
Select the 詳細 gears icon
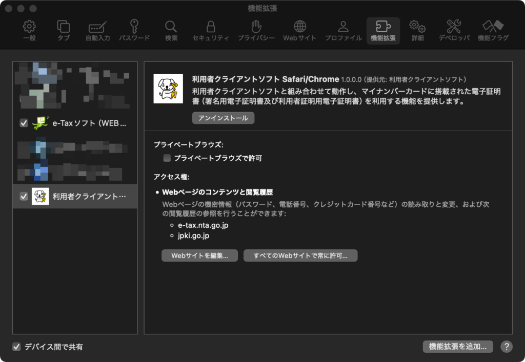[417, 31]
